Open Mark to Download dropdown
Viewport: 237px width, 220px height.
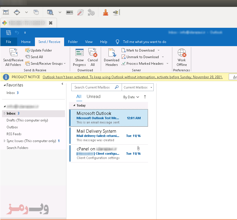pyautogui.click(x=159, y=50)
